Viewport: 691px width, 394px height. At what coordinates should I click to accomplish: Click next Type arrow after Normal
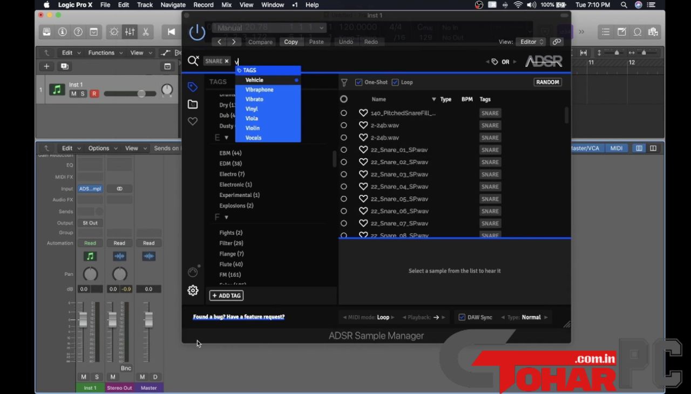pos(546,317)
